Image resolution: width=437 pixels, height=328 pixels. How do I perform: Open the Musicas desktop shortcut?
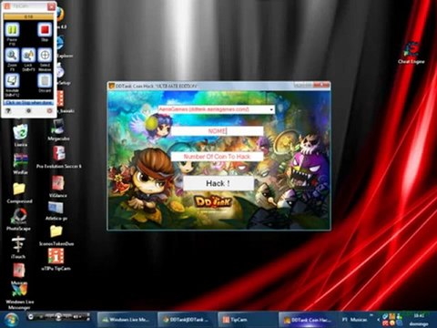coord(19,274)
